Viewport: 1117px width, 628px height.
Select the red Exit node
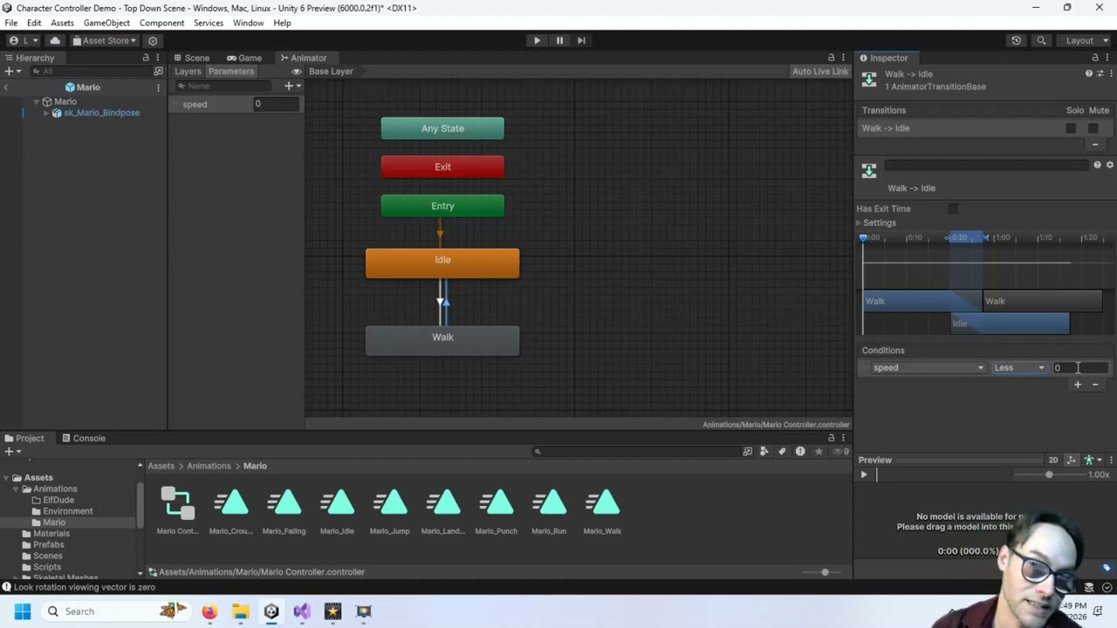click(442, 167)
